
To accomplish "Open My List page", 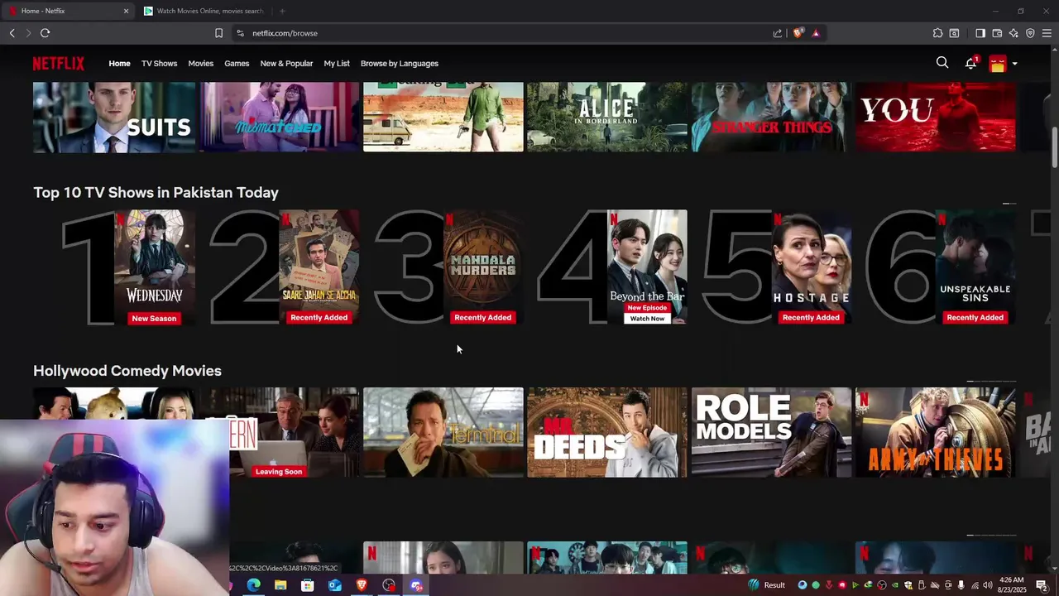I will [x=337, y=64].
